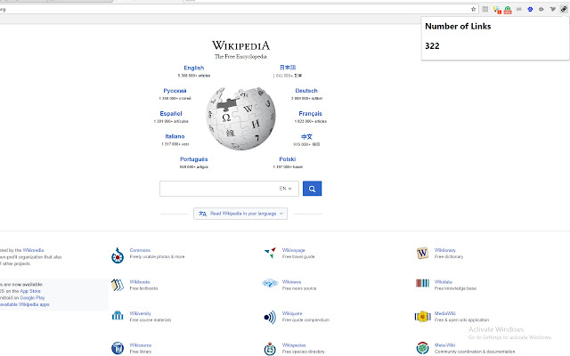Click the Wikiquote logo icon
The height and width of the screenshot is (356, 570).
(270, 318)
